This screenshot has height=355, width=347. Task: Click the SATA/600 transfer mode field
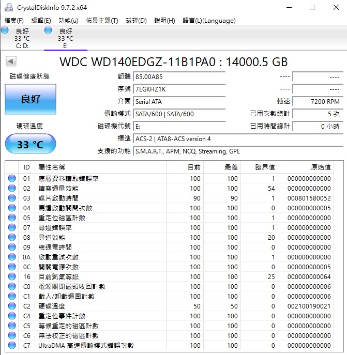(179, 114)
